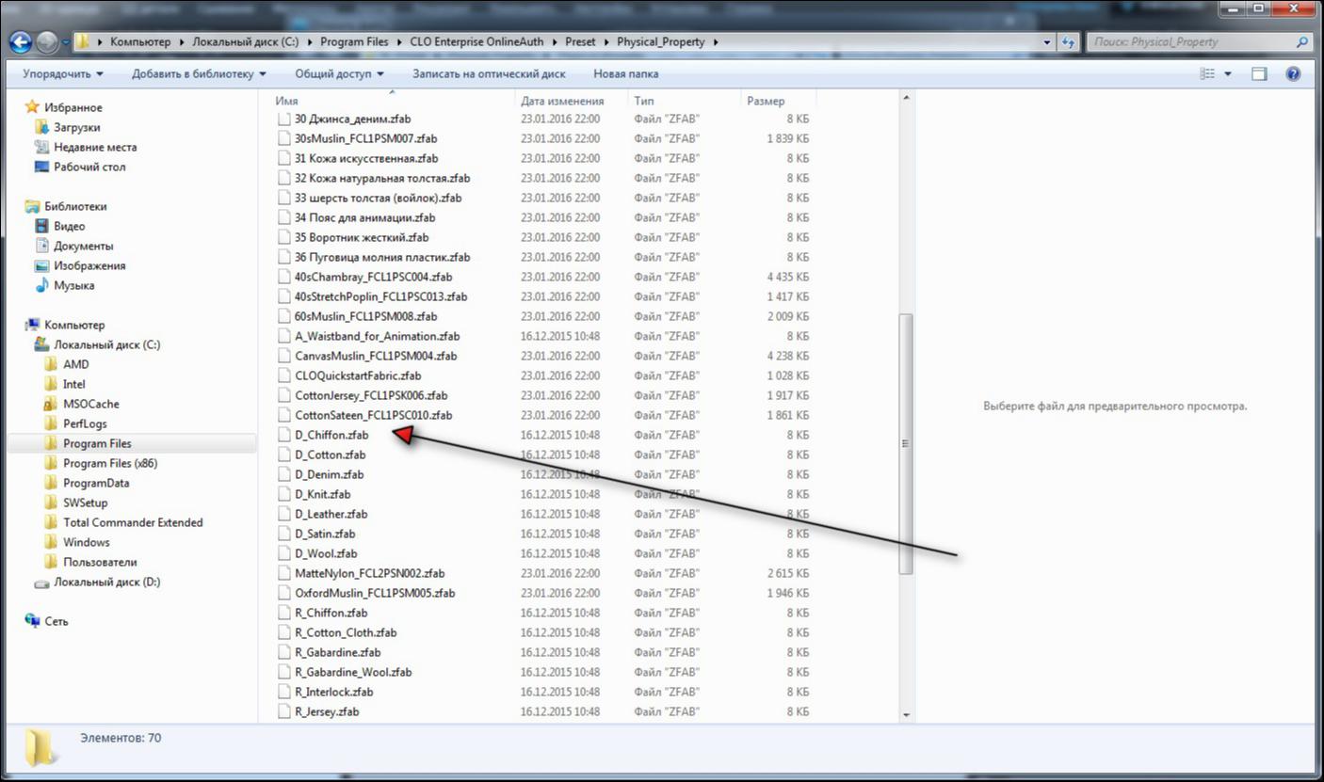This screenshot has height=782, width=1324.
Task: Select Избранное in the navigation pane
Action: point(73,107)
